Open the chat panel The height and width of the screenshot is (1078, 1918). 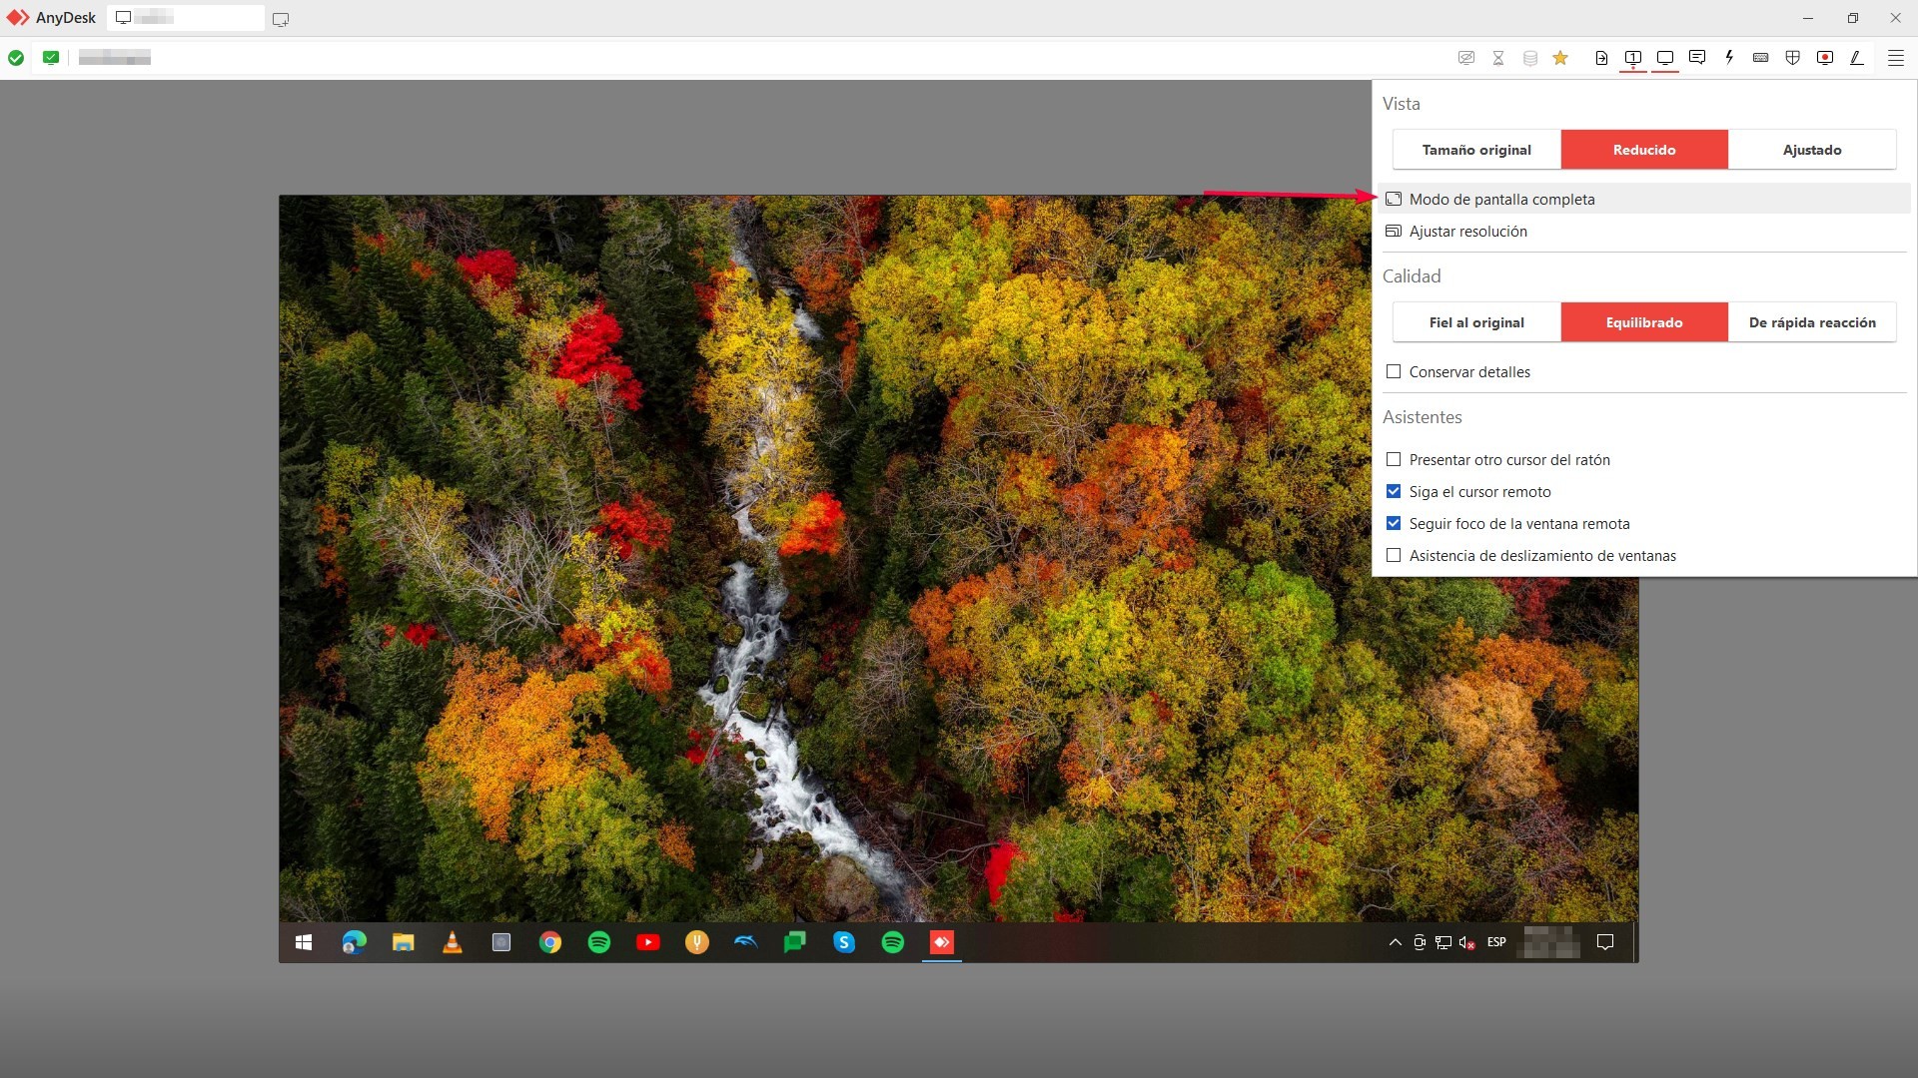(x=1696, y=58)
